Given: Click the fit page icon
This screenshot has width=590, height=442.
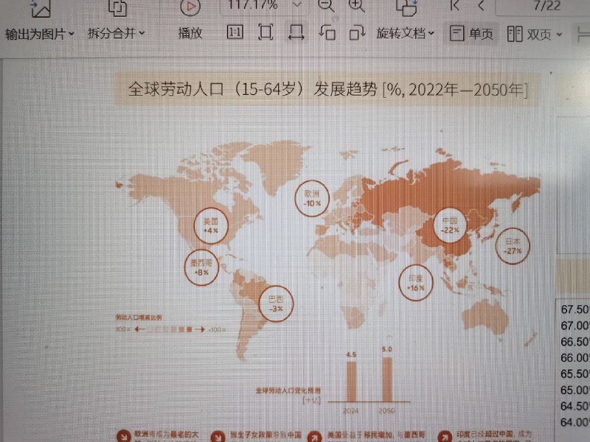Looking at the screenshot, I should click(265, 32).
